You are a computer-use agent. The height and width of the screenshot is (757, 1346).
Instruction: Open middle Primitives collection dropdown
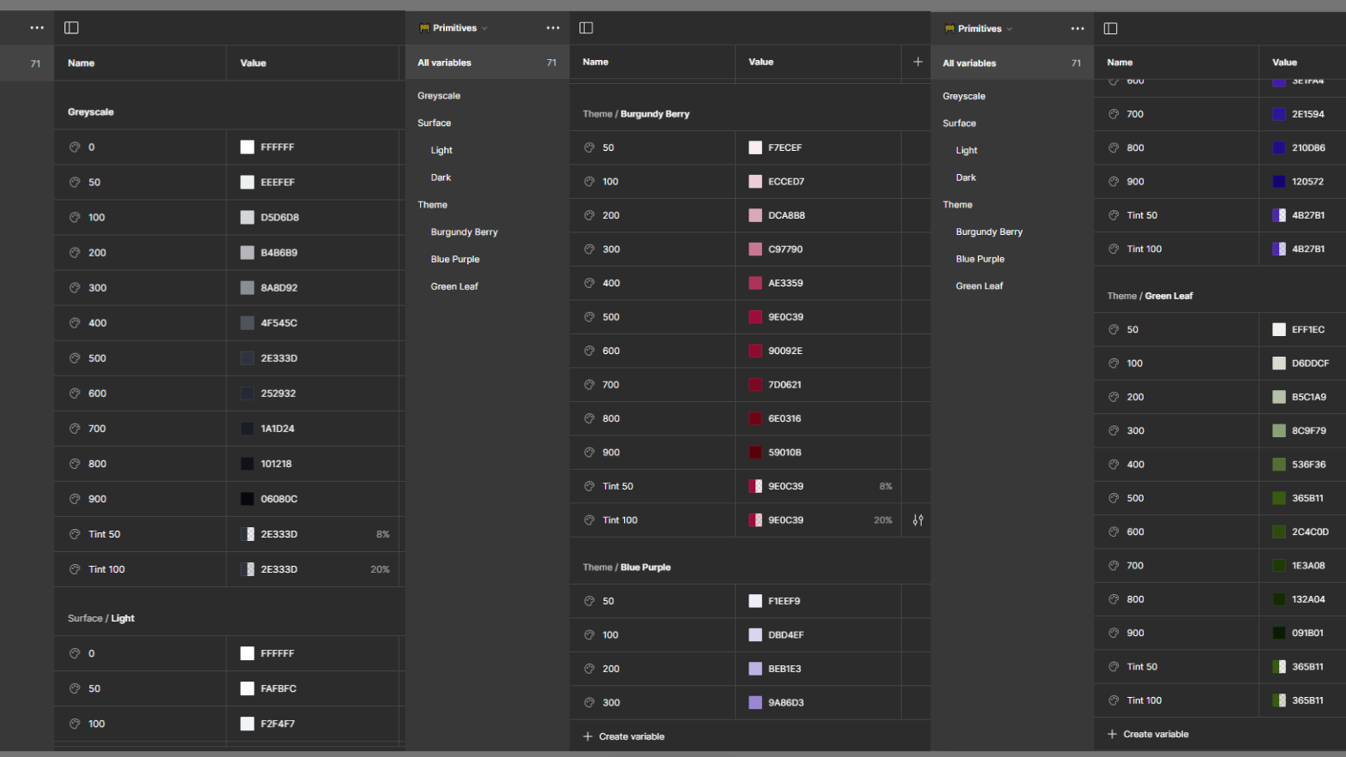click(454, 28)
